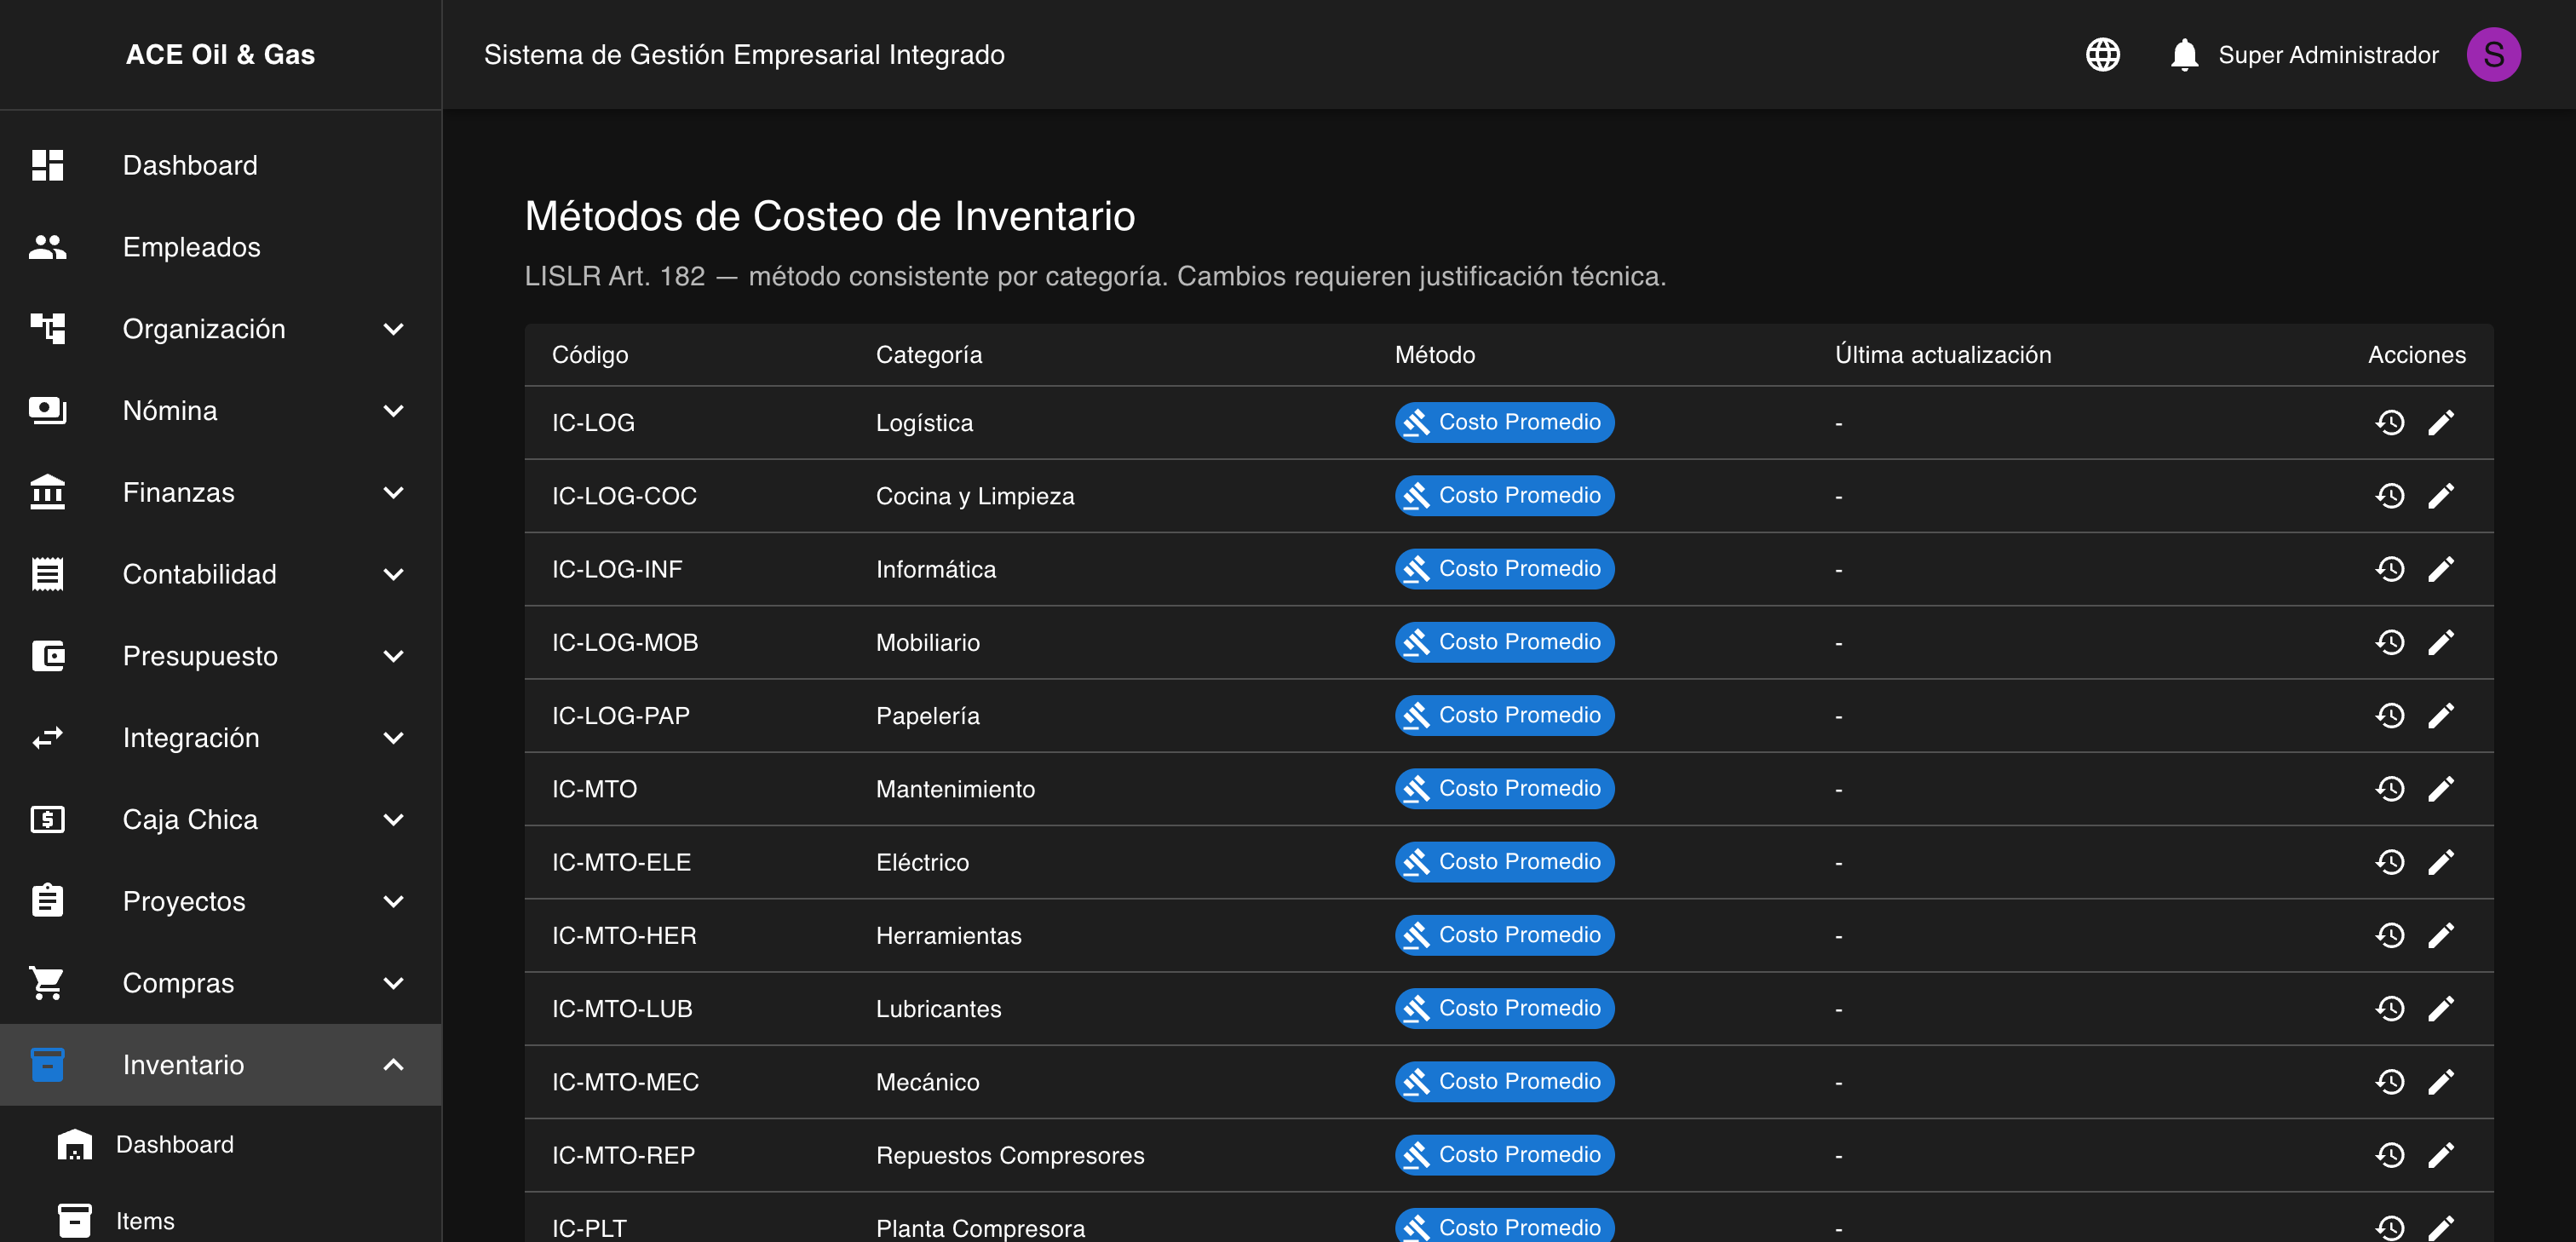Image resolution: width=2576 pixels, height=1242 pixels.
Task: Edit method for IC-MTO-ELE row
Action: [2441, 862]
